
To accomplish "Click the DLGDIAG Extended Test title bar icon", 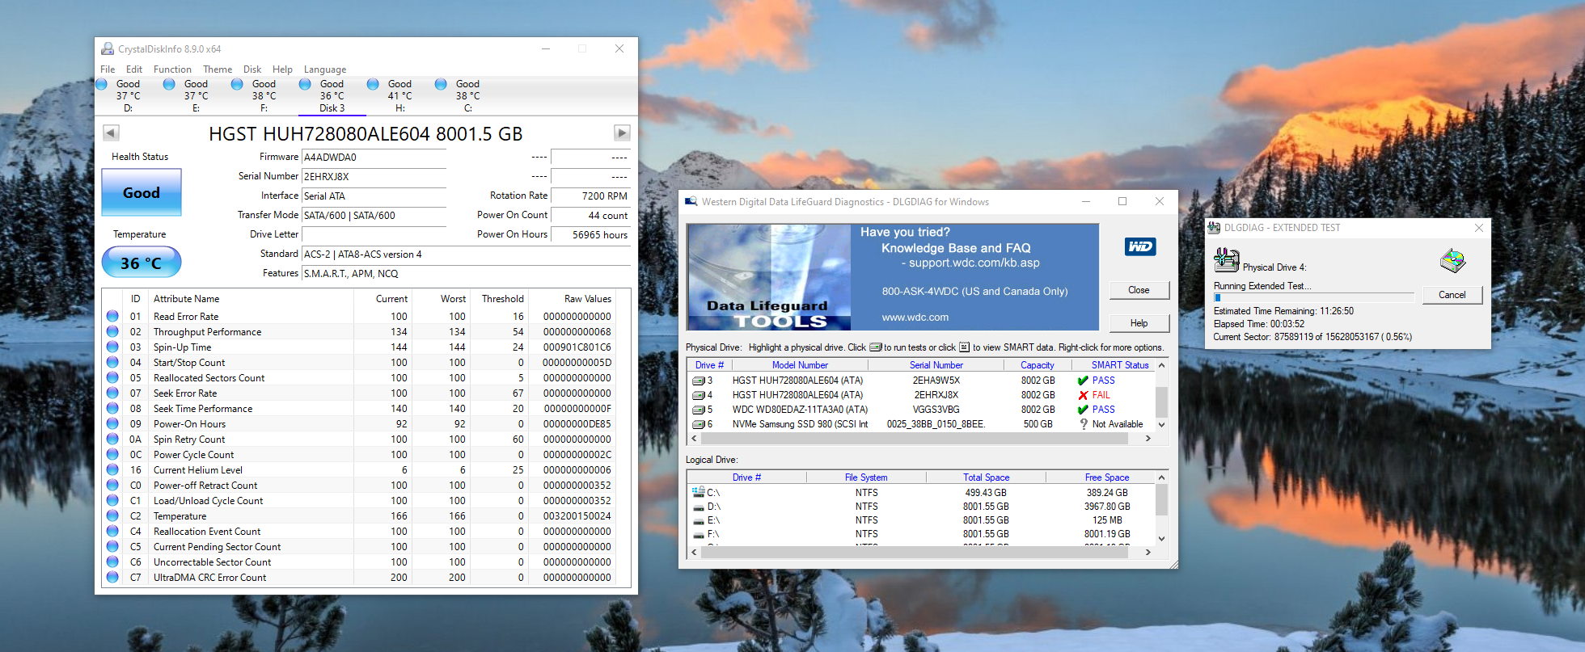I will [1214, 228].
